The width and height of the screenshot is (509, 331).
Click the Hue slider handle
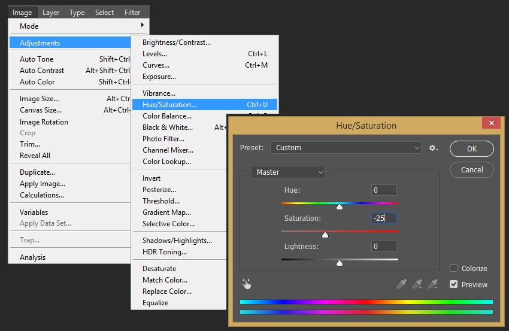point(340,207)
